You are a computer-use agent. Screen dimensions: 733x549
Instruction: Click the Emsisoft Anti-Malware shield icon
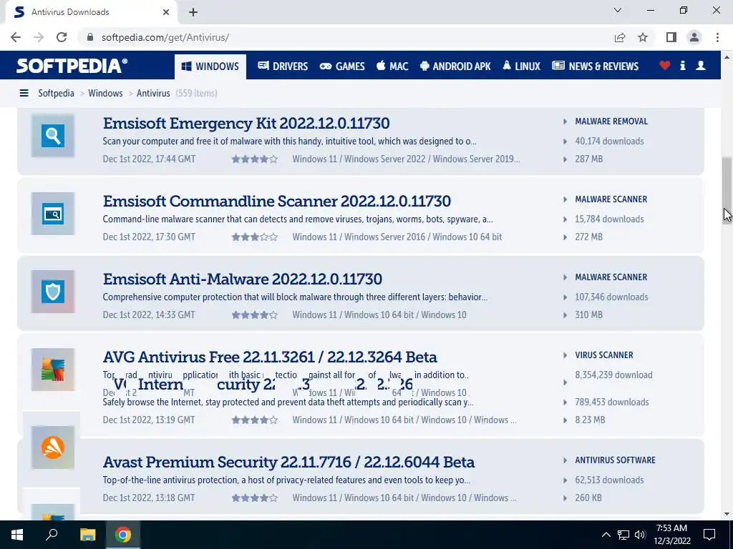tap(53, 292)
